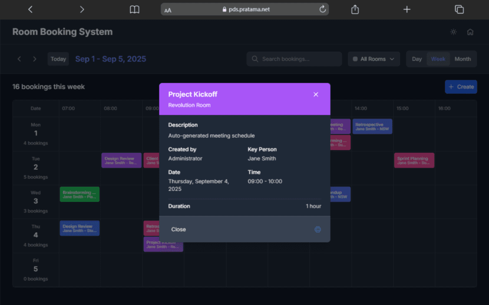489x305 pixels.
Task: Toggle light theme with the sun icon
Action: point(453,32)
